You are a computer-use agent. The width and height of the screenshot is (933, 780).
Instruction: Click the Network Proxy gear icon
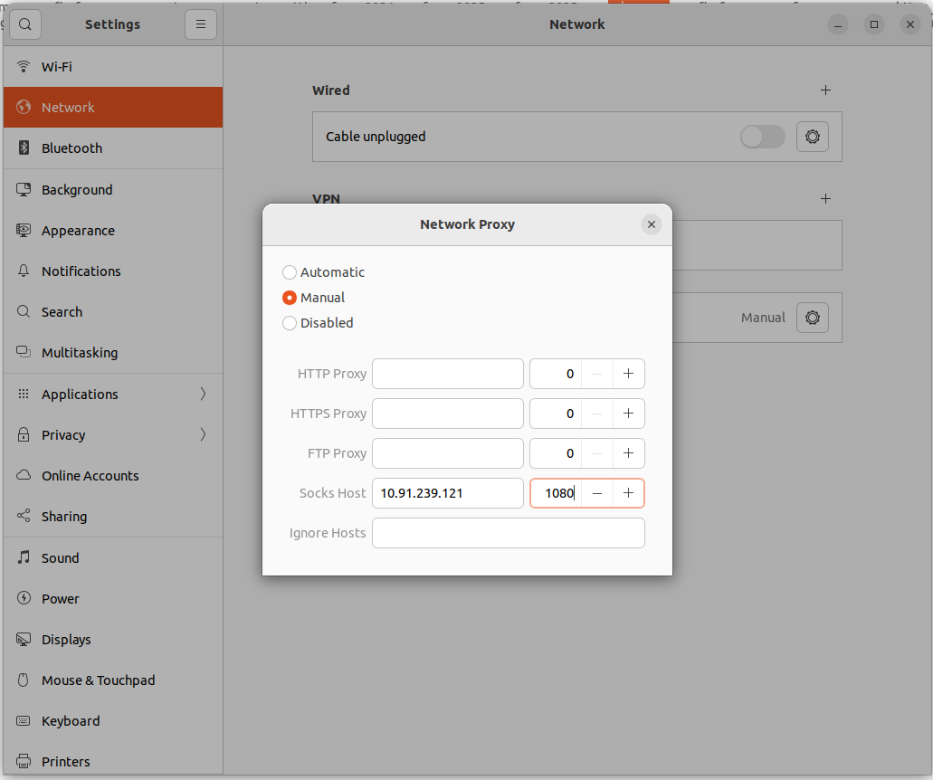tap(812, 318)
